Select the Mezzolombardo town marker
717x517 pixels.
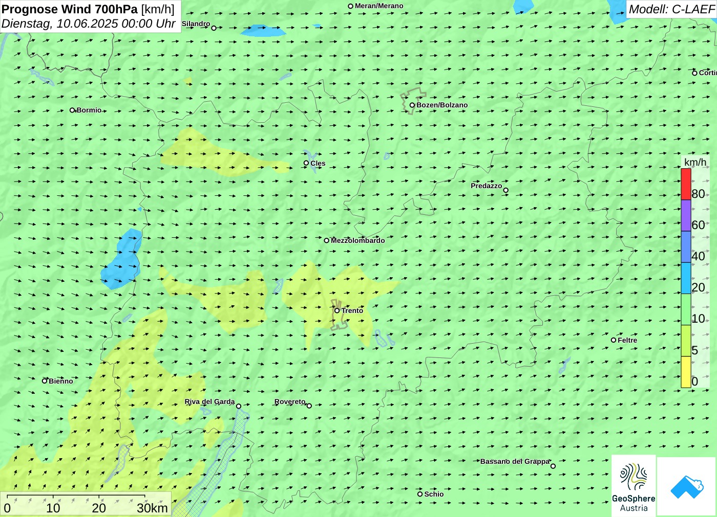(327, 240)
